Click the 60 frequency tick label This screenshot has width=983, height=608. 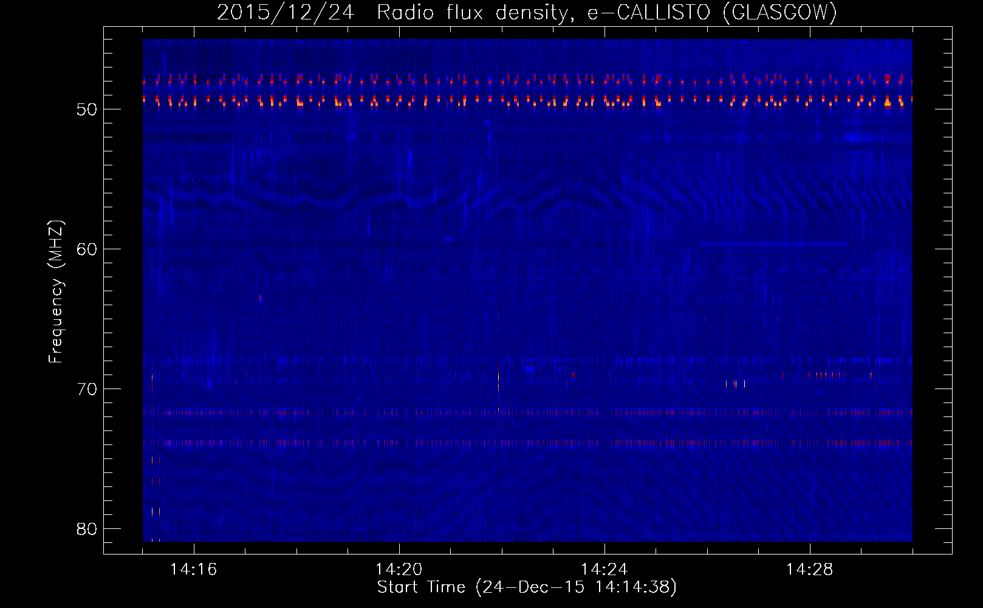pyautogui.click(x=87, y=249)
